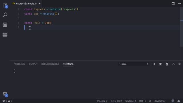The image size is (183, 103).
Task: Open the Explorer files icon in activity bar
Action: pyautogui.click(x=5, y=5)
